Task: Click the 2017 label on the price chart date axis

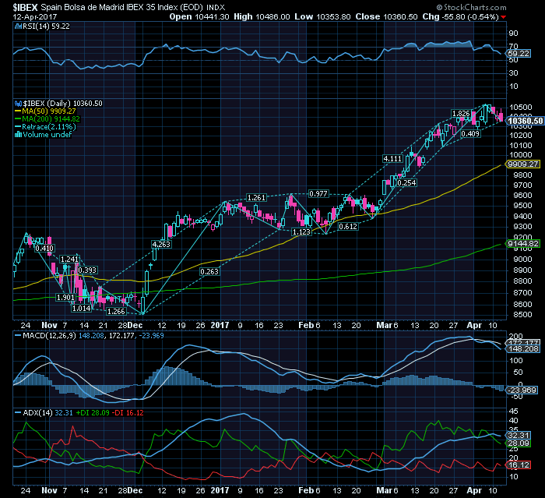Action: tap(220, 326)
